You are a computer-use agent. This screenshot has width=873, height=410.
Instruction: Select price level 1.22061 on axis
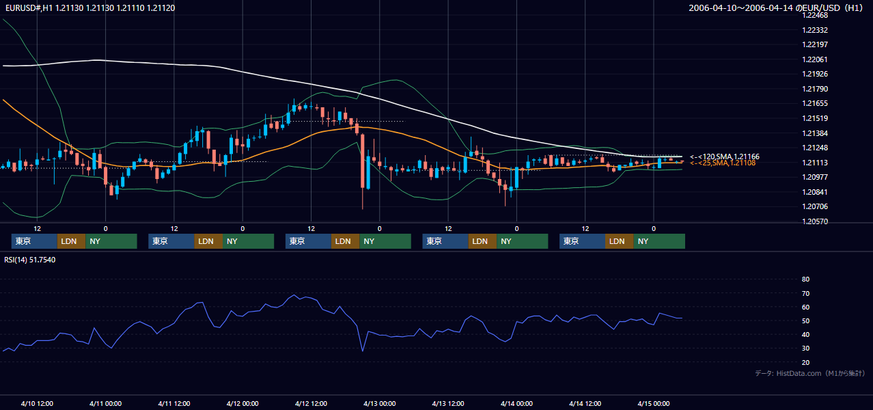tap(814, 59)
